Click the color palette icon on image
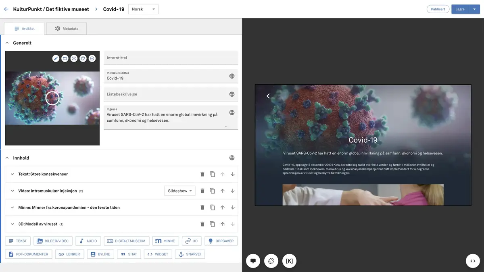This screenshot has height=272, width=484. pos(83,58)
